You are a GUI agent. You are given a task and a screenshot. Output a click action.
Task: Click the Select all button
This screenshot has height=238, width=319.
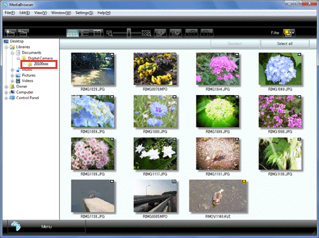click(285, 43)
